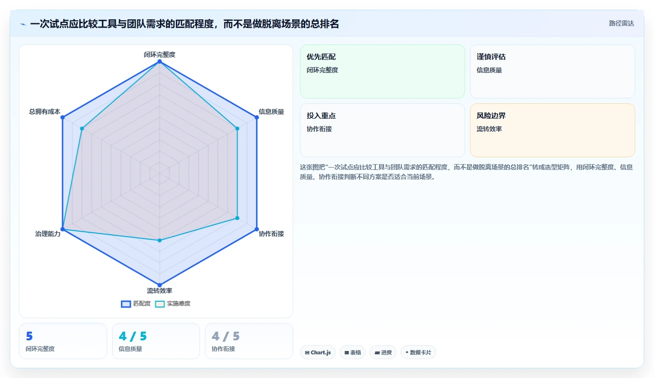Select the 闭环完整度 score card showing 5
The width and height of the screenshot is (654, 378).
tap(63, 341)
